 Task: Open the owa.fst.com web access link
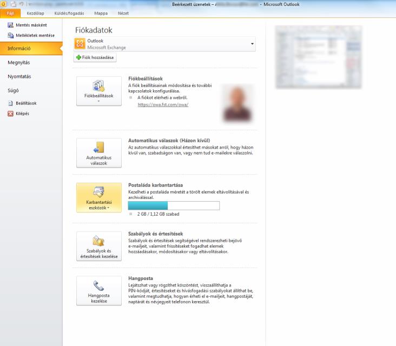[163, 104]
